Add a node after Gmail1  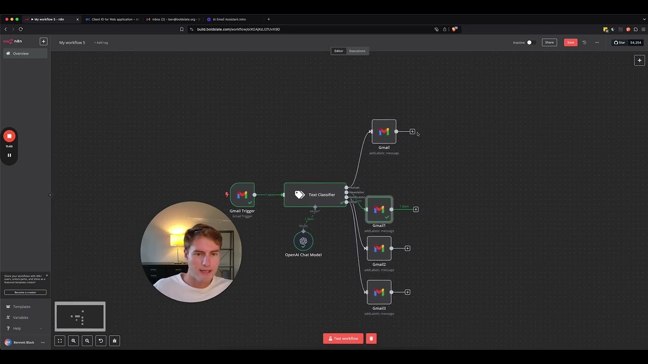click(416, 209)
